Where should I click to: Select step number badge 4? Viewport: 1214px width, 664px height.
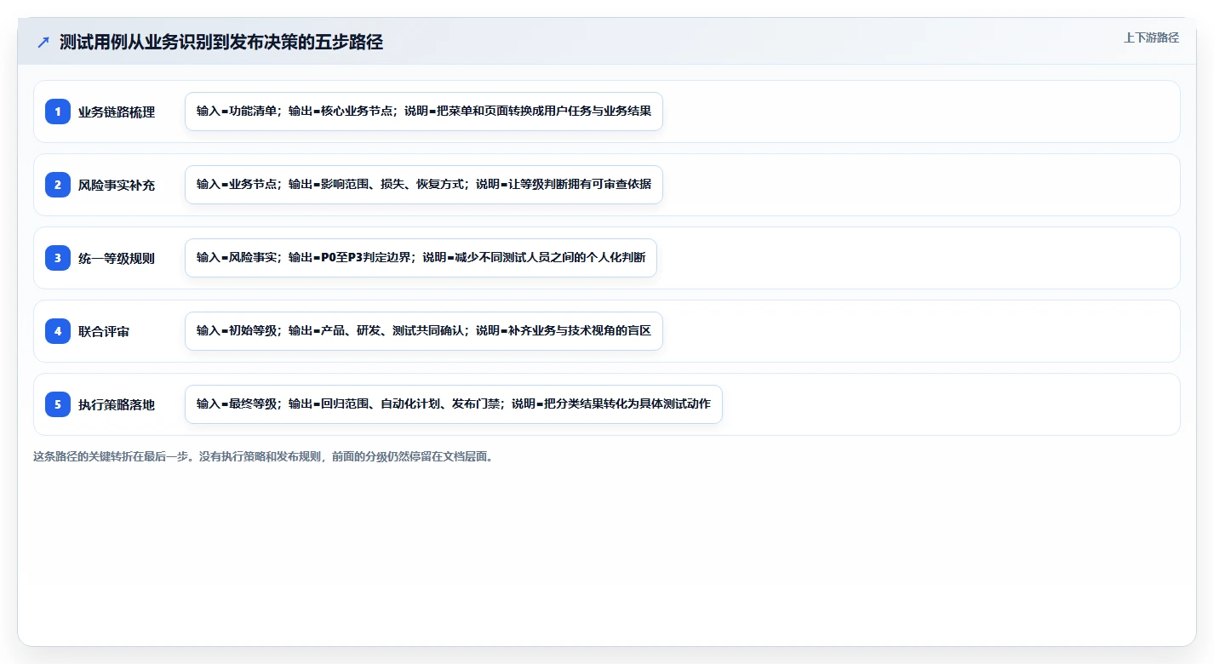[58, 331]
